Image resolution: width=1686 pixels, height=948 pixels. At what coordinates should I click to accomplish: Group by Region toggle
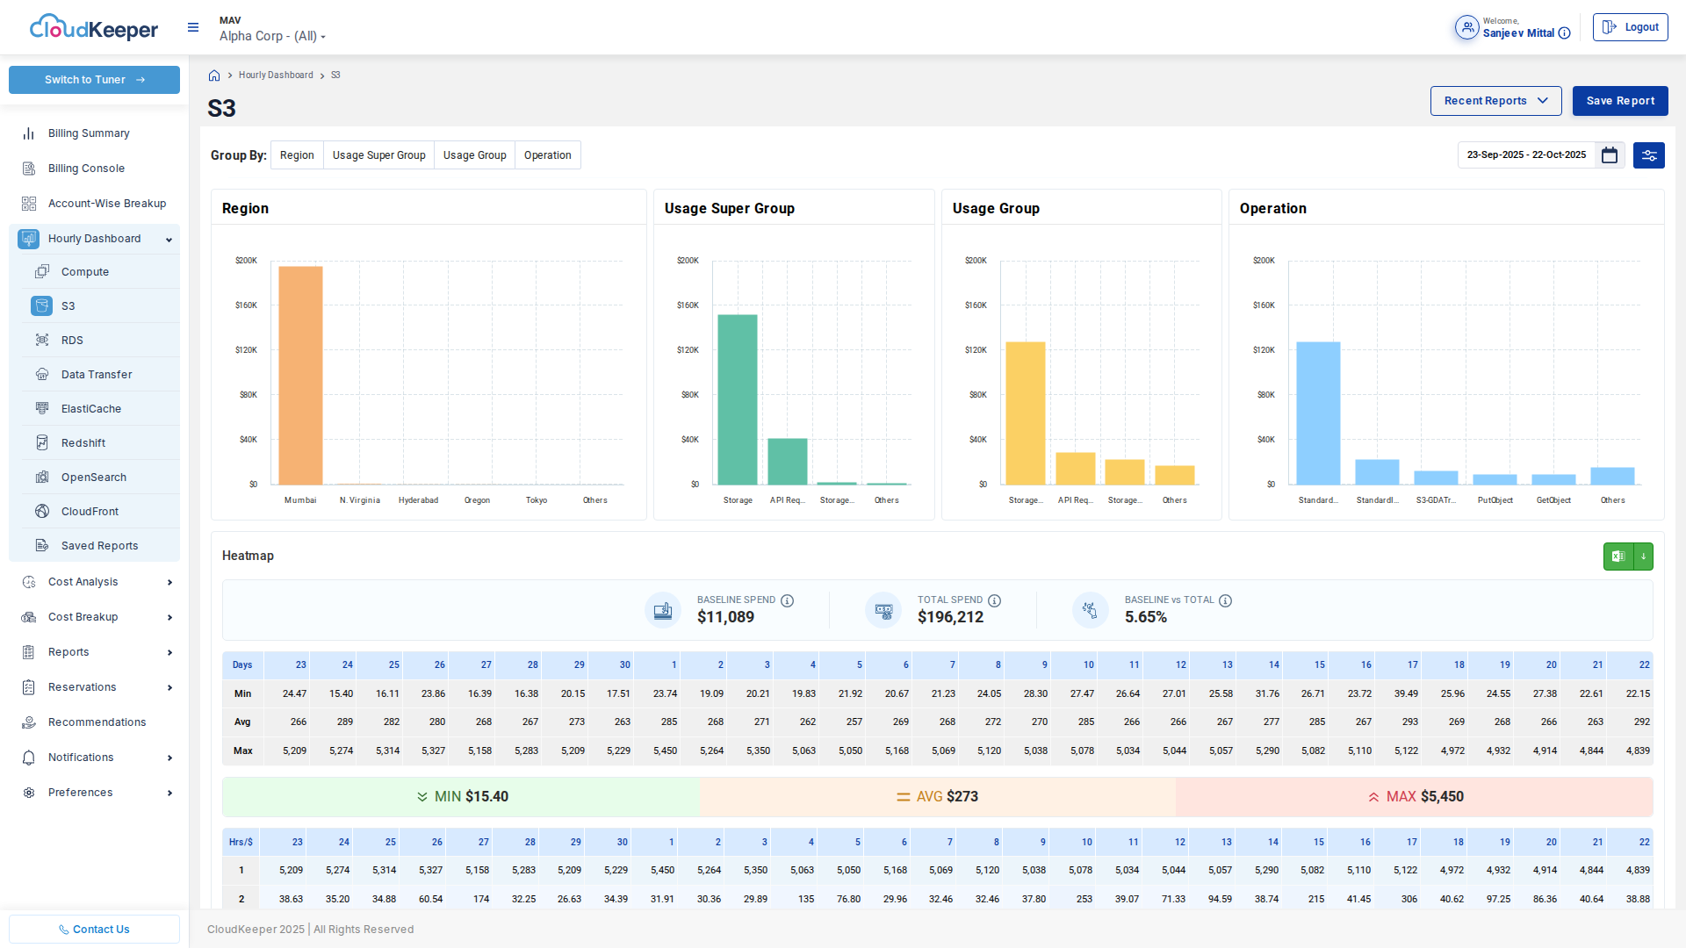[297, 155]
